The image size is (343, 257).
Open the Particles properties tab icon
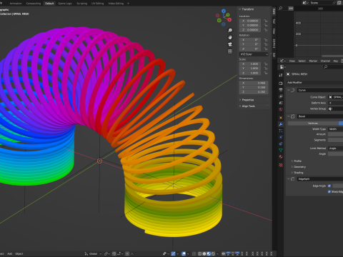point(281,131)
